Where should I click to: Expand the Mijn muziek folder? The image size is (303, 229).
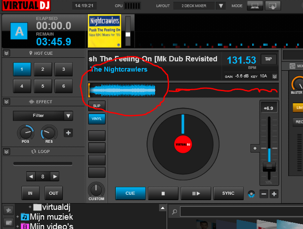coord(17,217)
